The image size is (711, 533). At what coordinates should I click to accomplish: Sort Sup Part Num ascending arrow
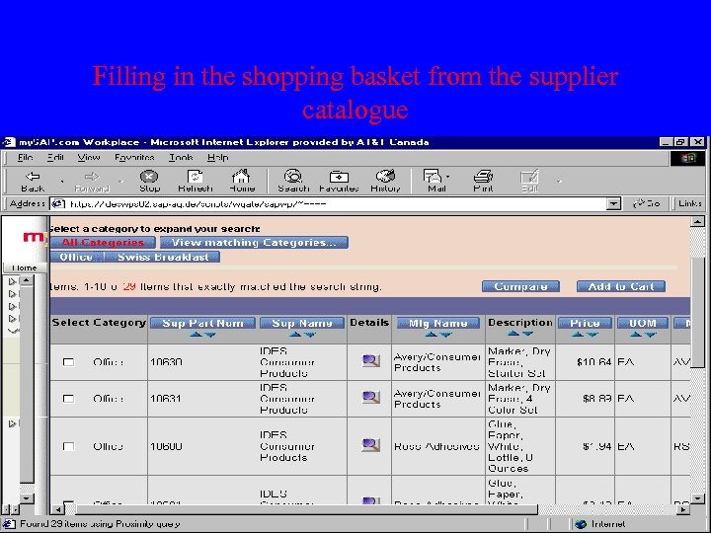click(x=196, y=335)
